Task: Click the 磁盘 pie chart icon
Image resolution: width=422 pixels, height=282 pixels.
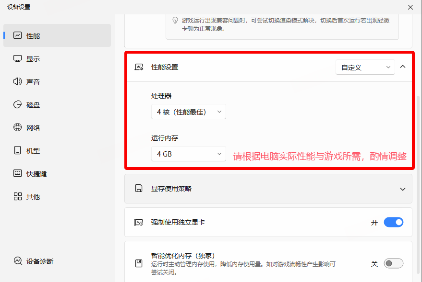Action: coord(18,105)
